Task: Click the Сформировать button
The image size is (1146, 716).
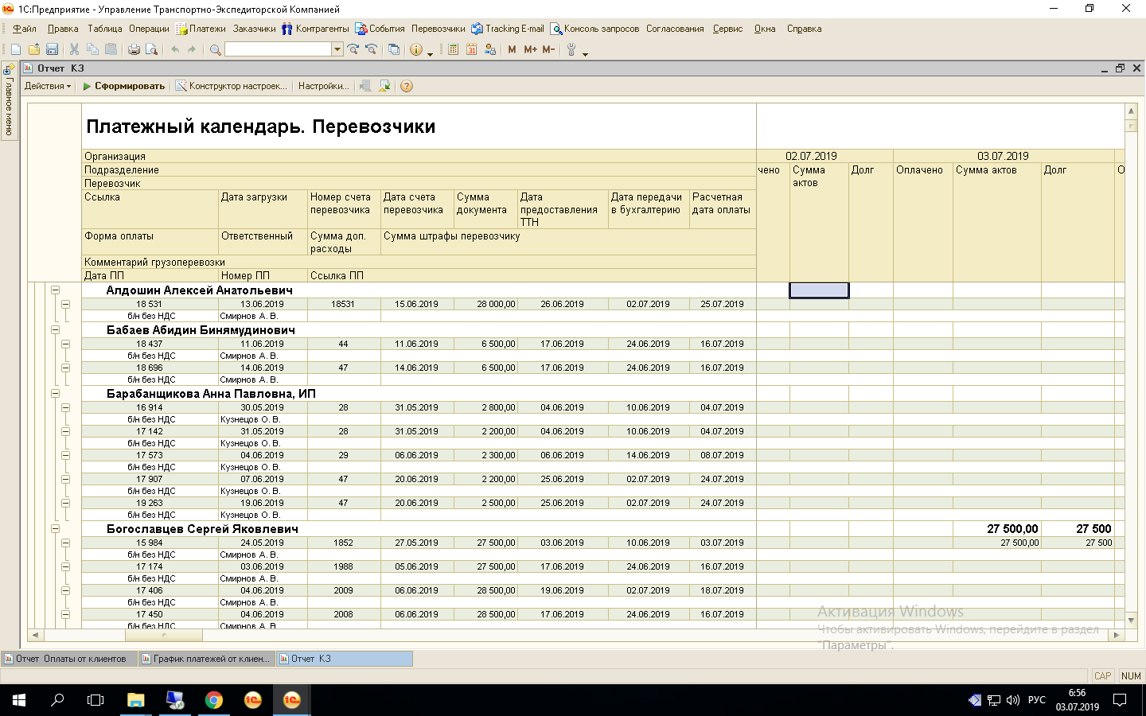Action: [124, 86]
